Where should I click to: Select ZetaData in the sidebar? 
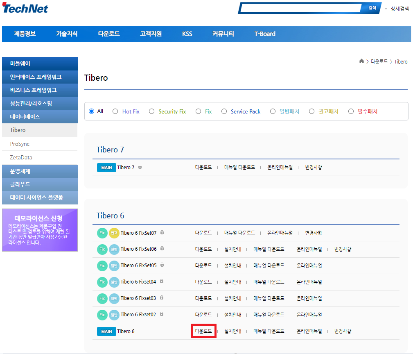(40, 157)
